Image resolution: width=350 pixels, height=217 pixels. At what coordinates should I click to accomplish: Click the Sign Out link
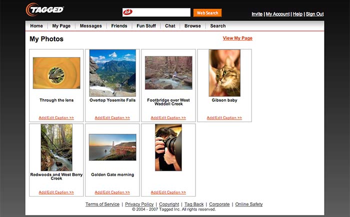click(314, 14)
